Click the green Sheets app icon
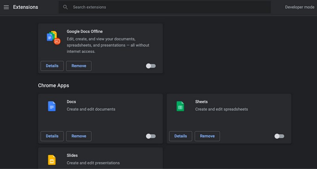 coord(180,106)
